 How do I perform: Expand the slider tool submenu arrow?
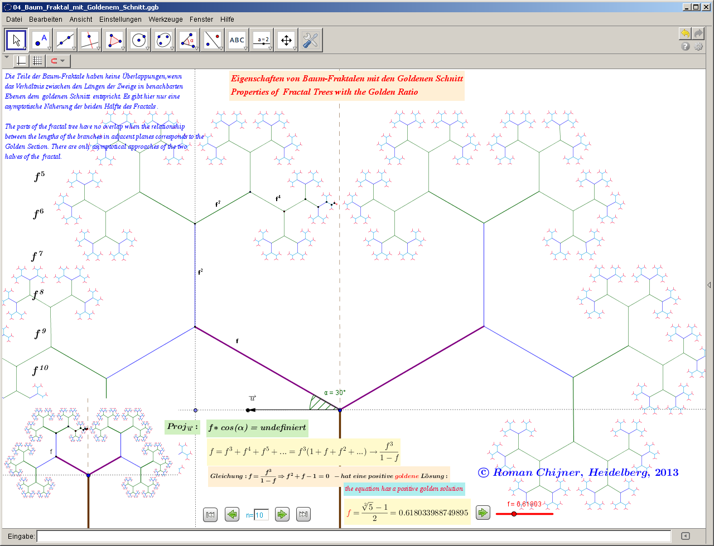click(270, 49)
